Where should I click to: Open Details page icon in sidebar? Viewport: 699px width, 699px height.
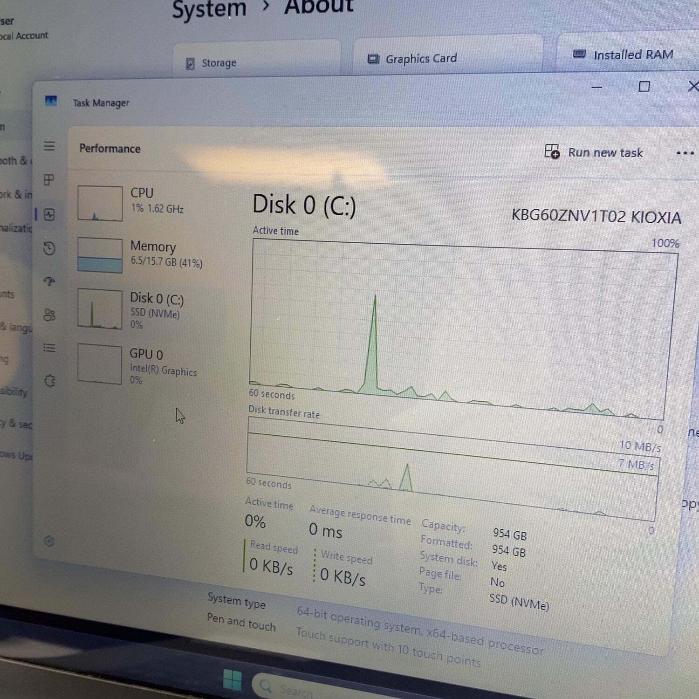(x=49, y=348)
